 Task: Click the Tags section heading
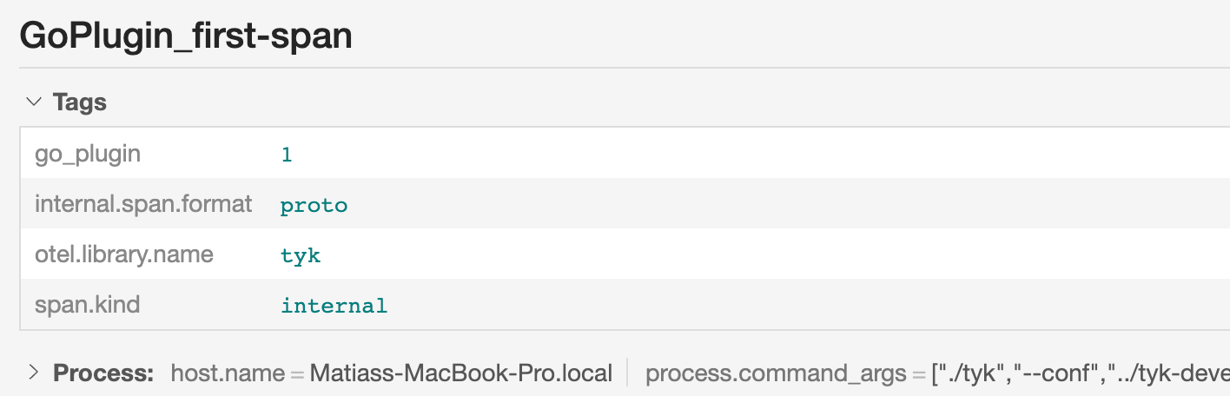click(79, 102)
